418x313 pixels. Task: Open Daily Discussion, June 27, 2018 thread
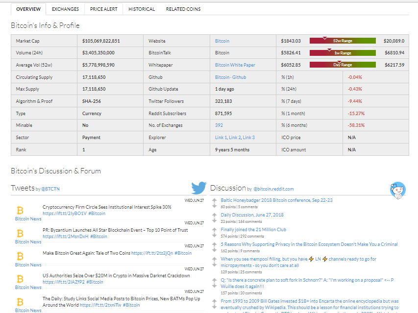[x=252, y=215]
